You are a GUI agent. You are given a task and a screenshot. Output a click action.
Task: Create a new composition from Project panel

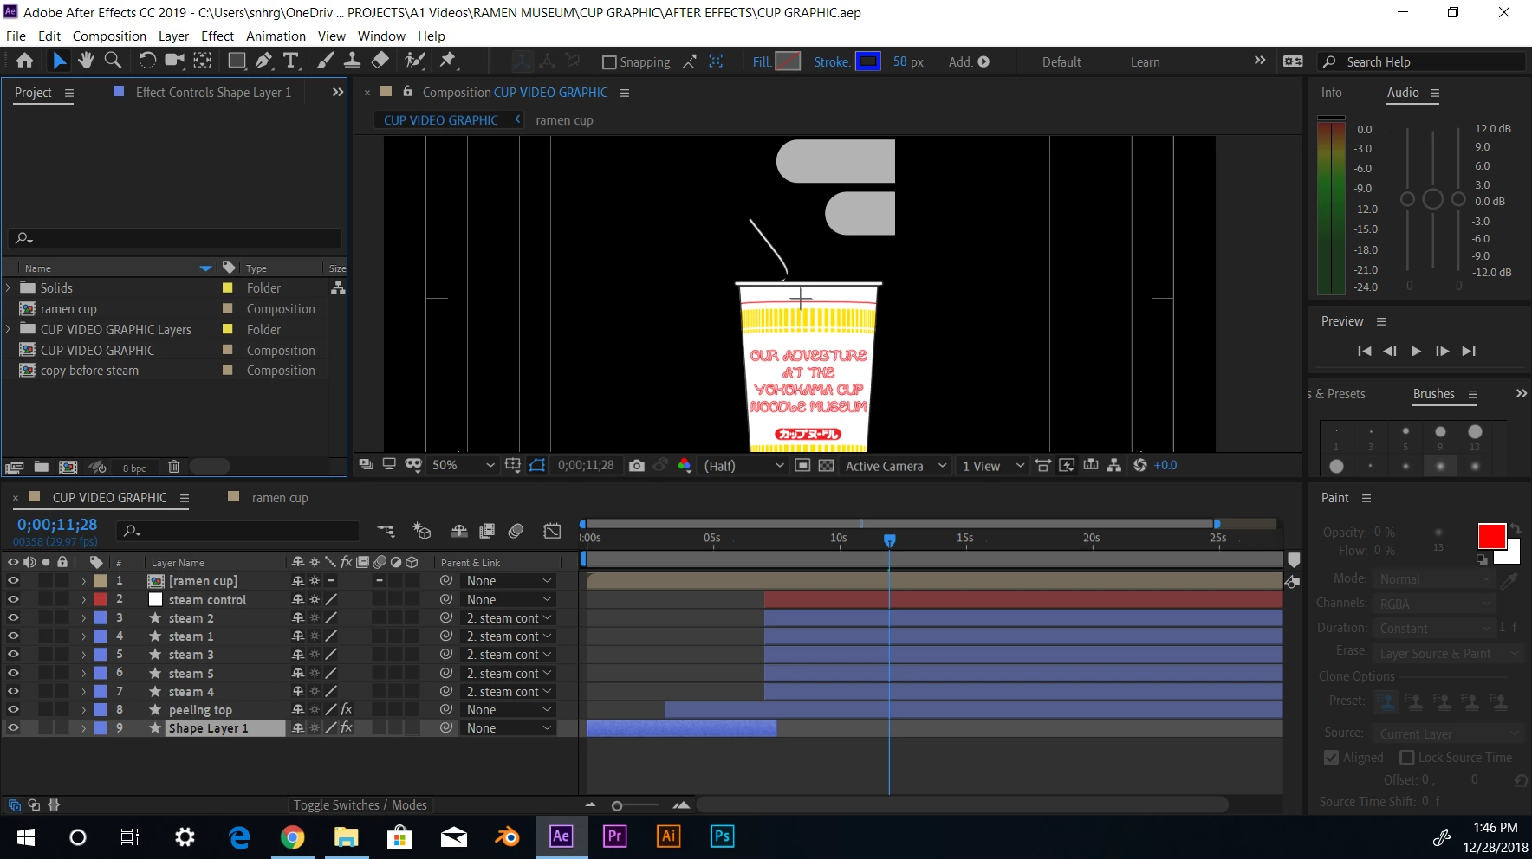(x=68, y=467)
